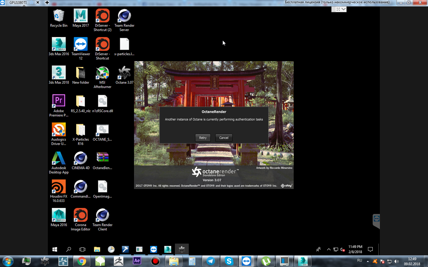
Task: Open the remote Windows 10 Start menu
Action: (x=55, y=249)
